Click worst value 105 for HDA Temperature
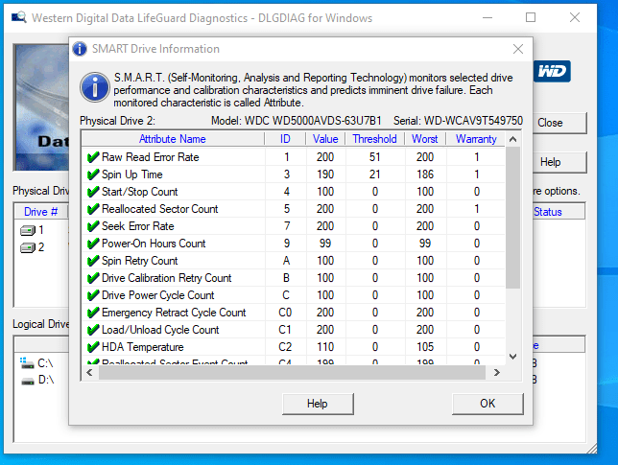The height and width of the screenshot is (465, 618). pos(425,347)
